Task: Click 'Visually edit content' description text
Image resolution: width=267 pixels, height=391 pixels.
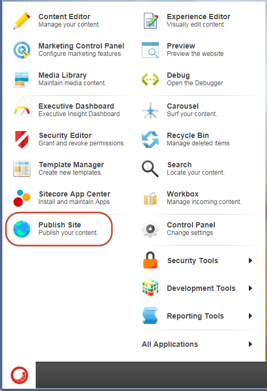Action: pos(196,25)
